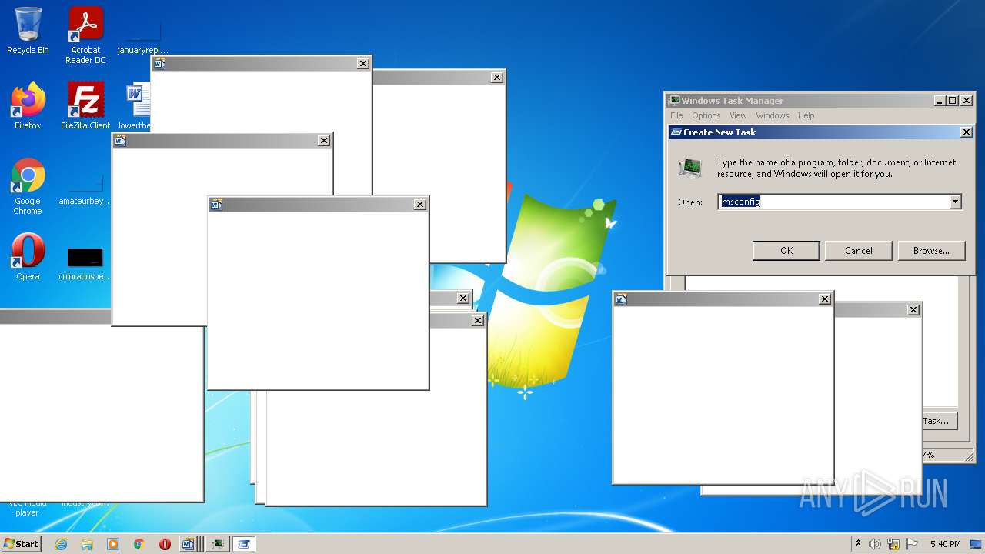Switch to the Run dialog taskbar button

tap(244, 544)
